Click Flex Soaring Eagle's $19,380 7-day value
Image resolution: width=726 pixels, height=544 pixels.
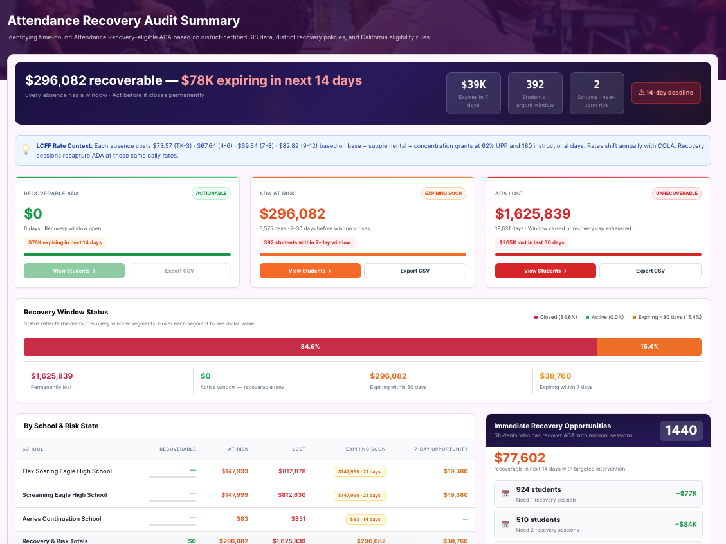[x=456, y=471]
